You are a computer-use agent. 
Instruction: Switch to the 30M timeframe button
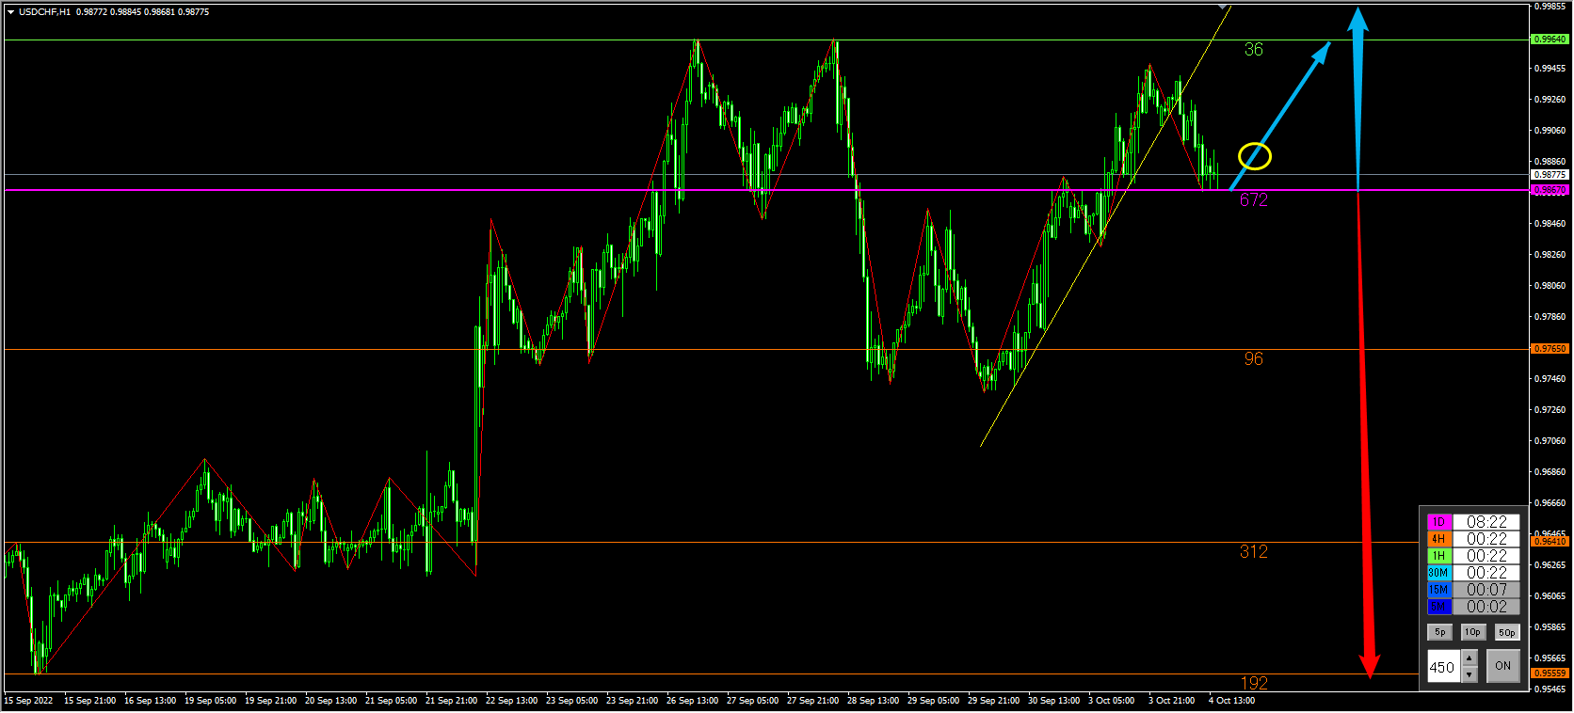click(1439, 573)
